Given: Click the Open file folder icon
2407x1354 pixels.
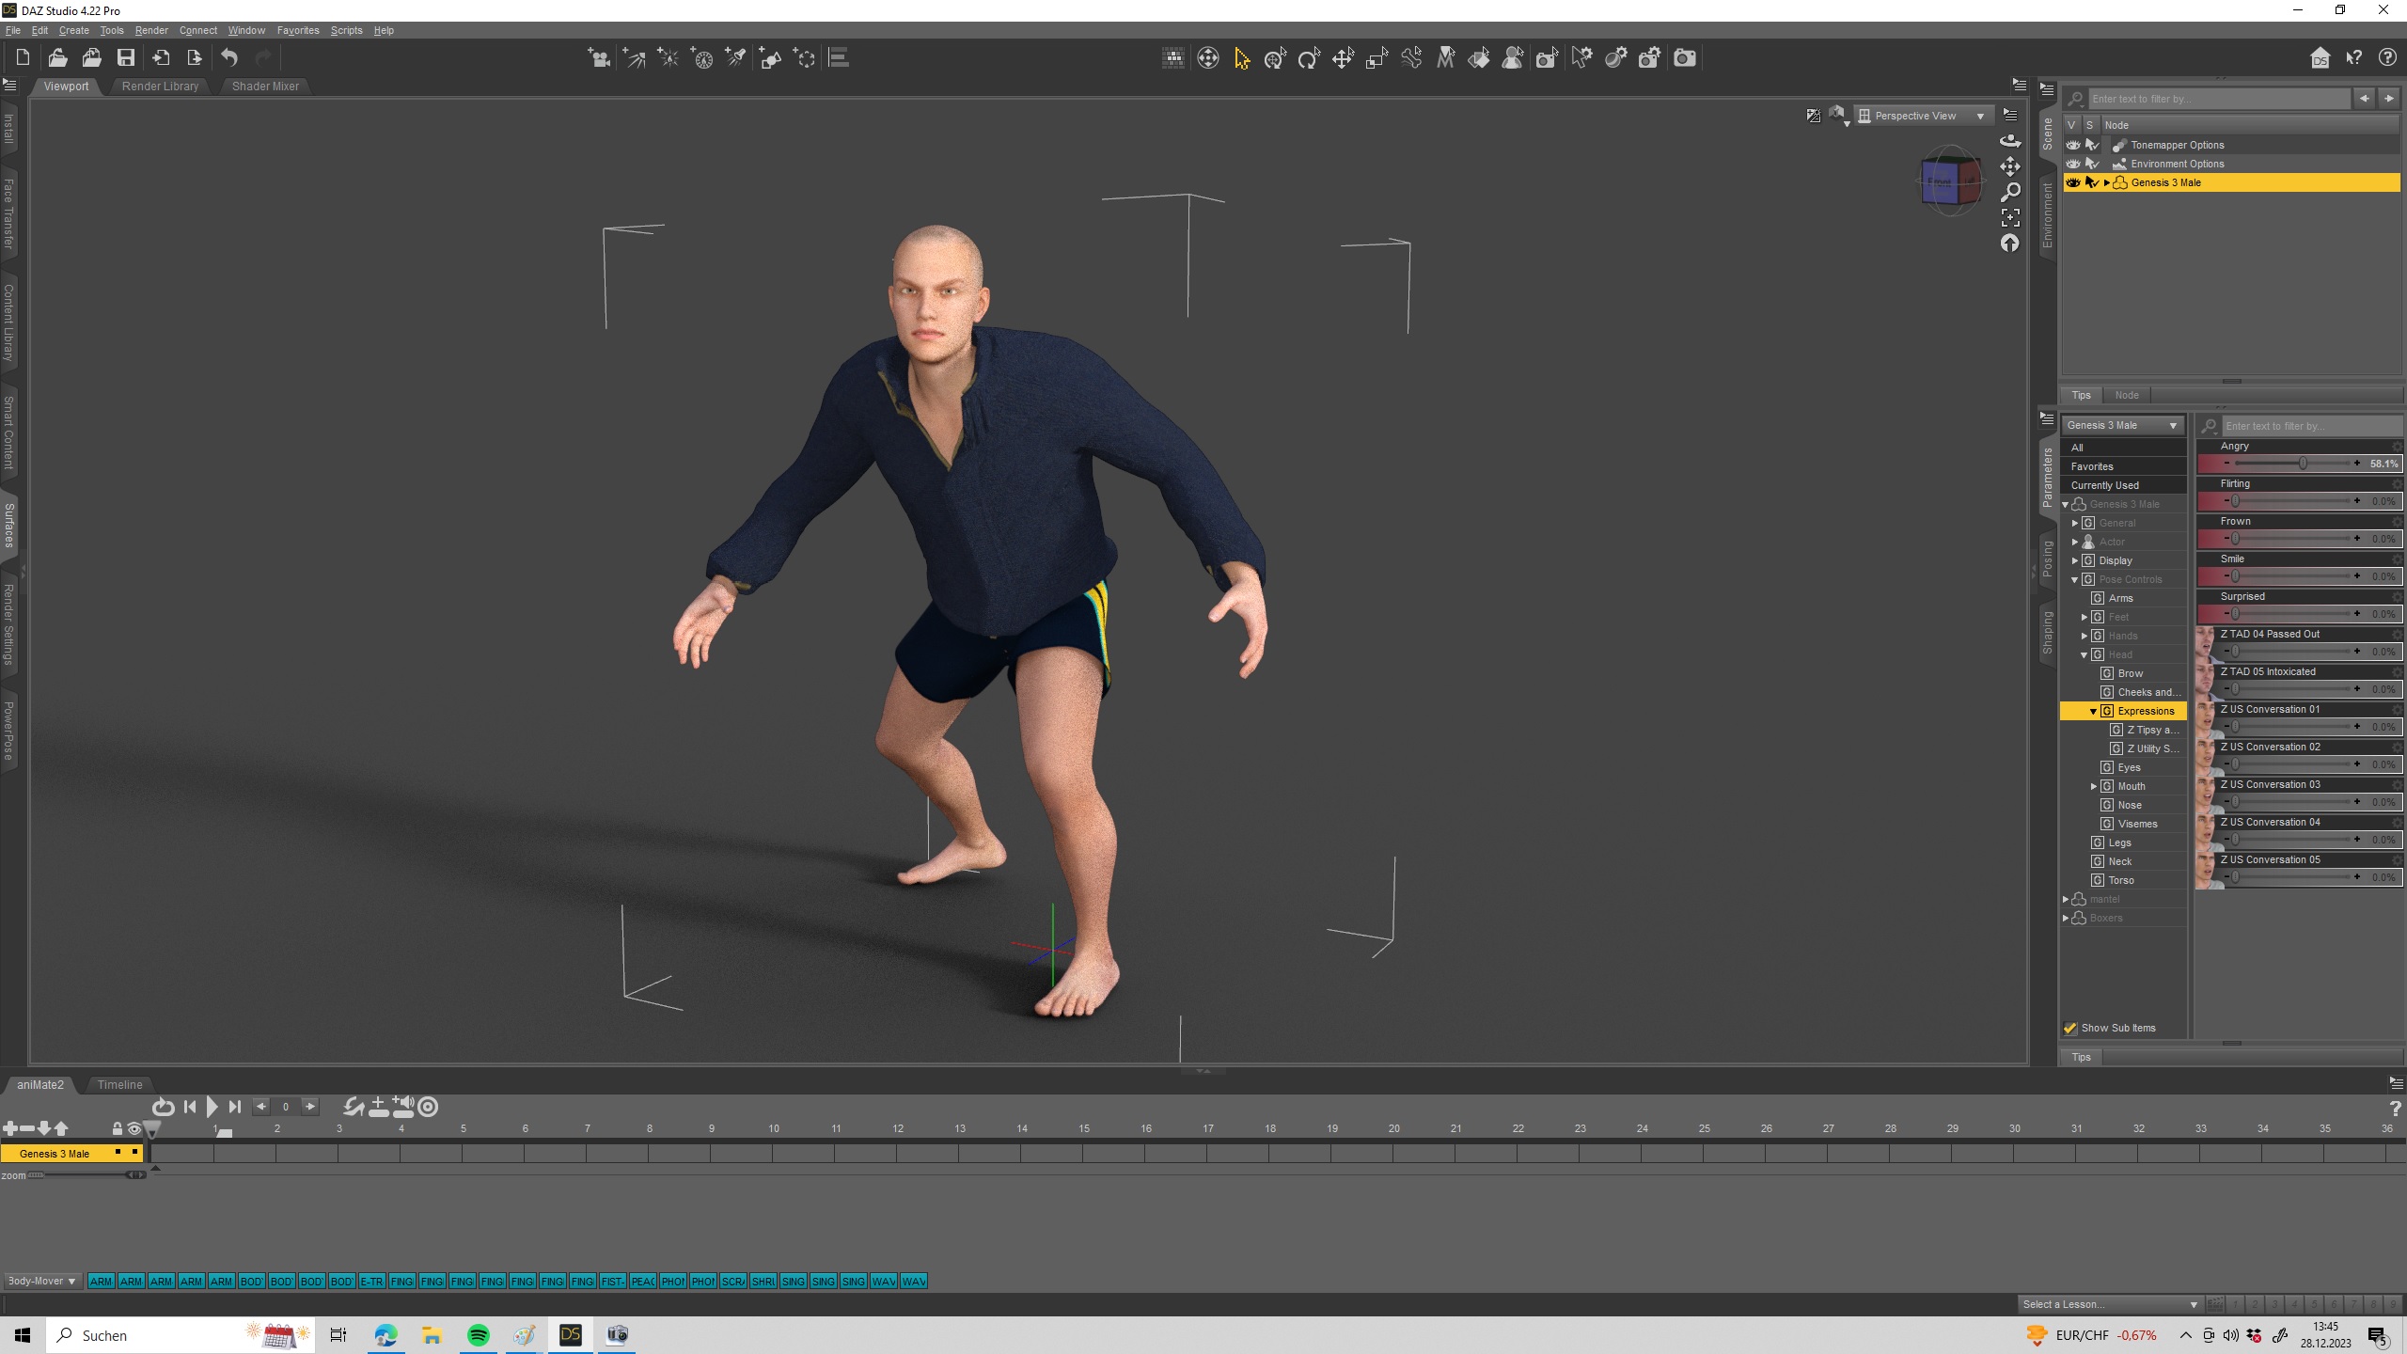Looking at the screenshot, I should pyautogui.click(x=57, y=58).
